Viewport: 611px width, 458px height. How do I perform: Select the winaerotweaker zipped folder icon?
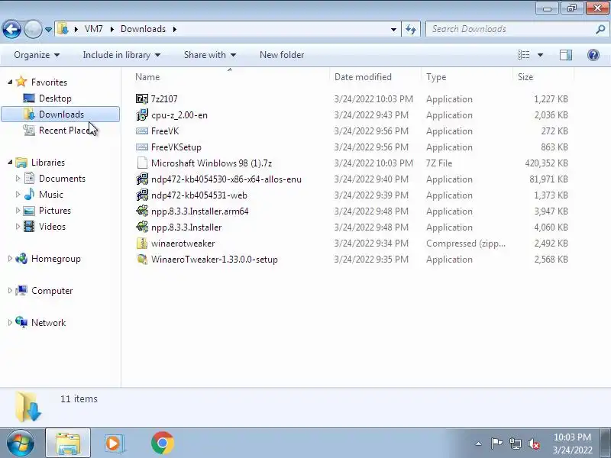tap(142, 244)
